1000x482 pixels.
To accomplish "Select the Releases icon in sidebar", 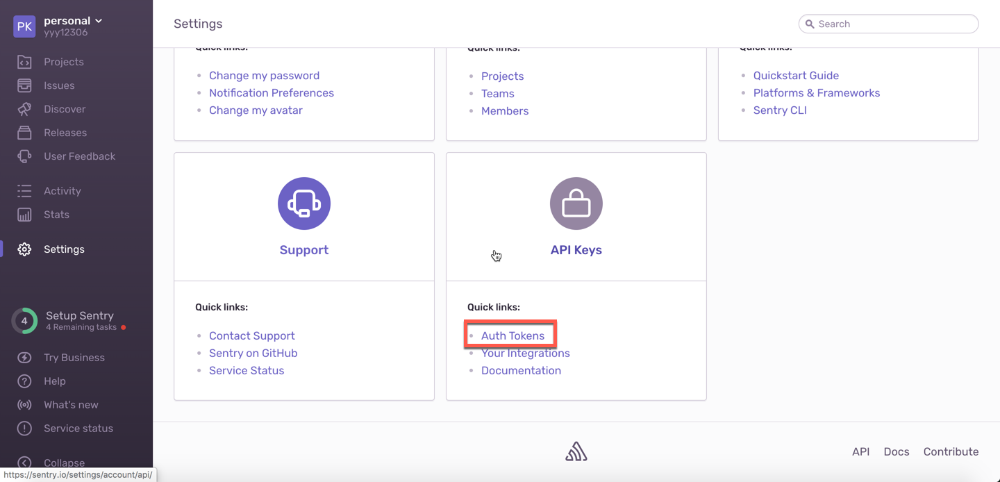I will coord(24,133).
